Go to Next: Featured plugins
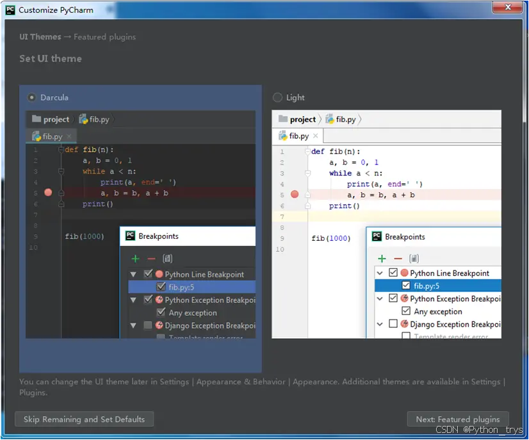This screenshot has height=440, width=529. 458,419
